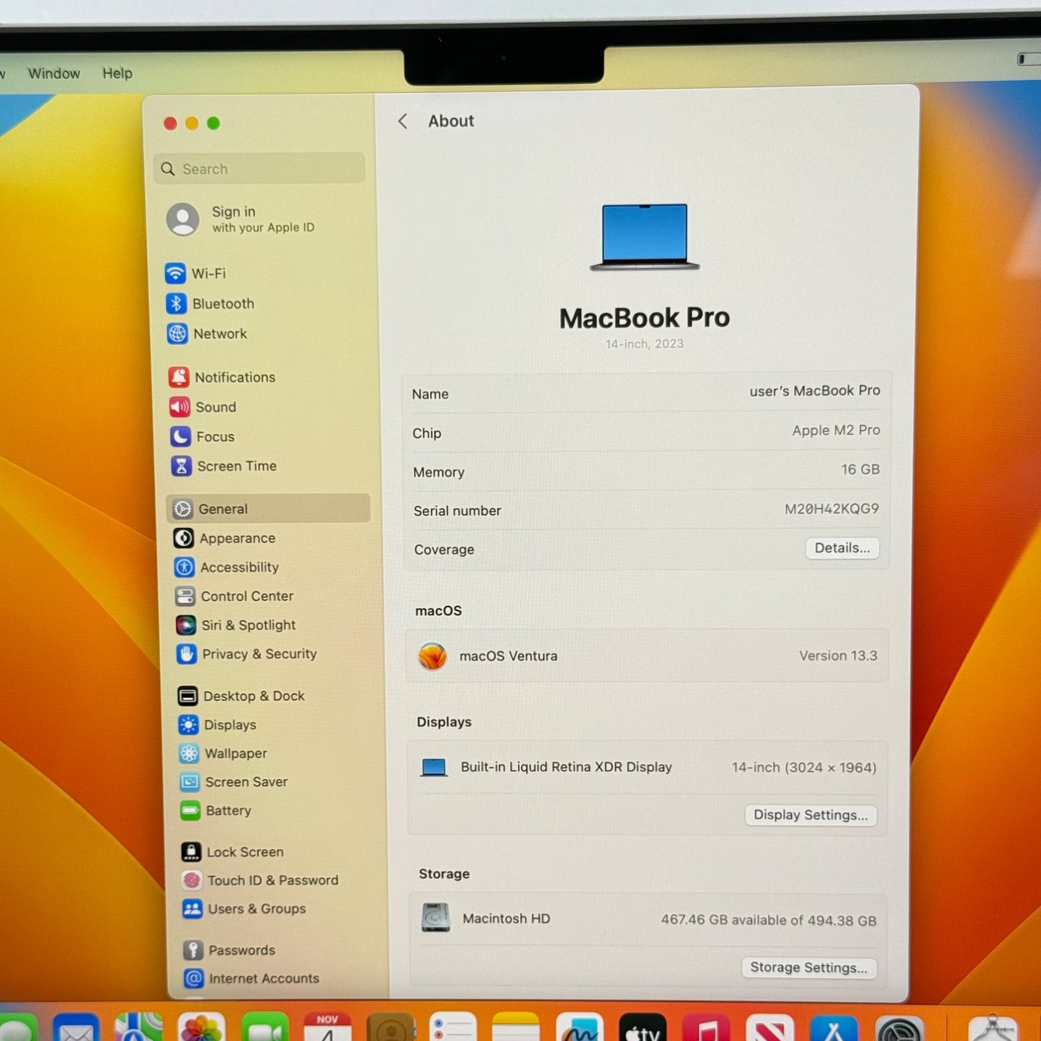
Task: Click the Screen Time hourglass icon
Action: point(181,466)
